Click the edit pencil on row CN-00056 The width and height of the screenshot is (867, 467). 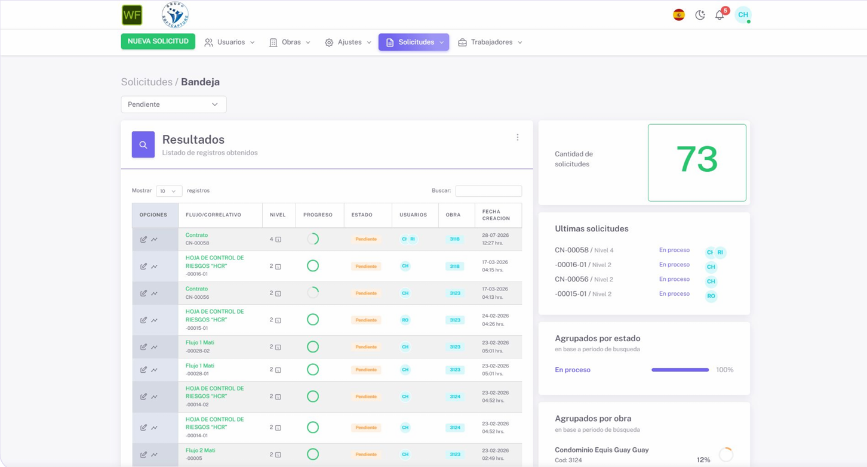143,293
